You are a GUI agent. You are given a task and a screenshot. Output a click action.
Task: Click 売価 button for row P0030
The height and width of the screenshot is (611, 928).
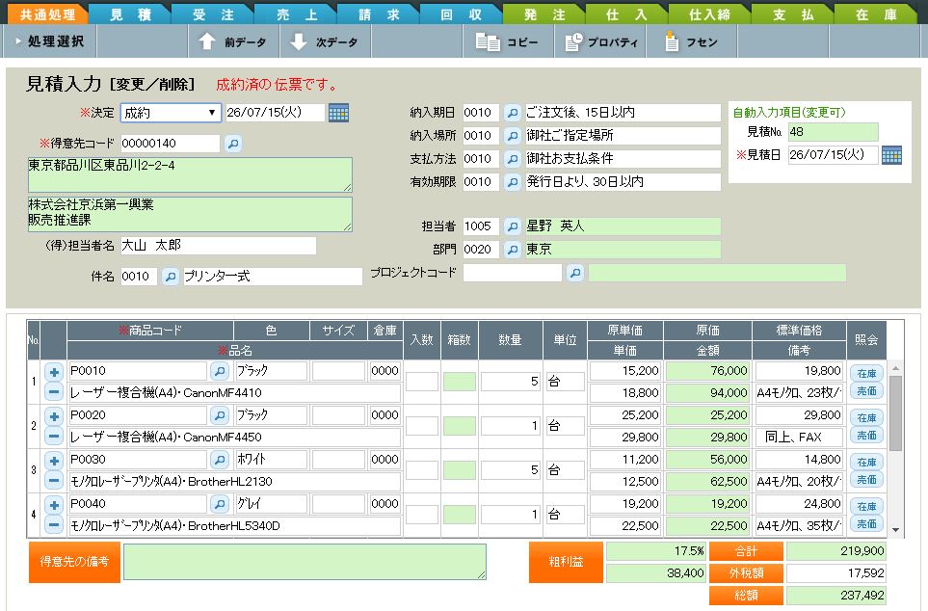(866, 480)
